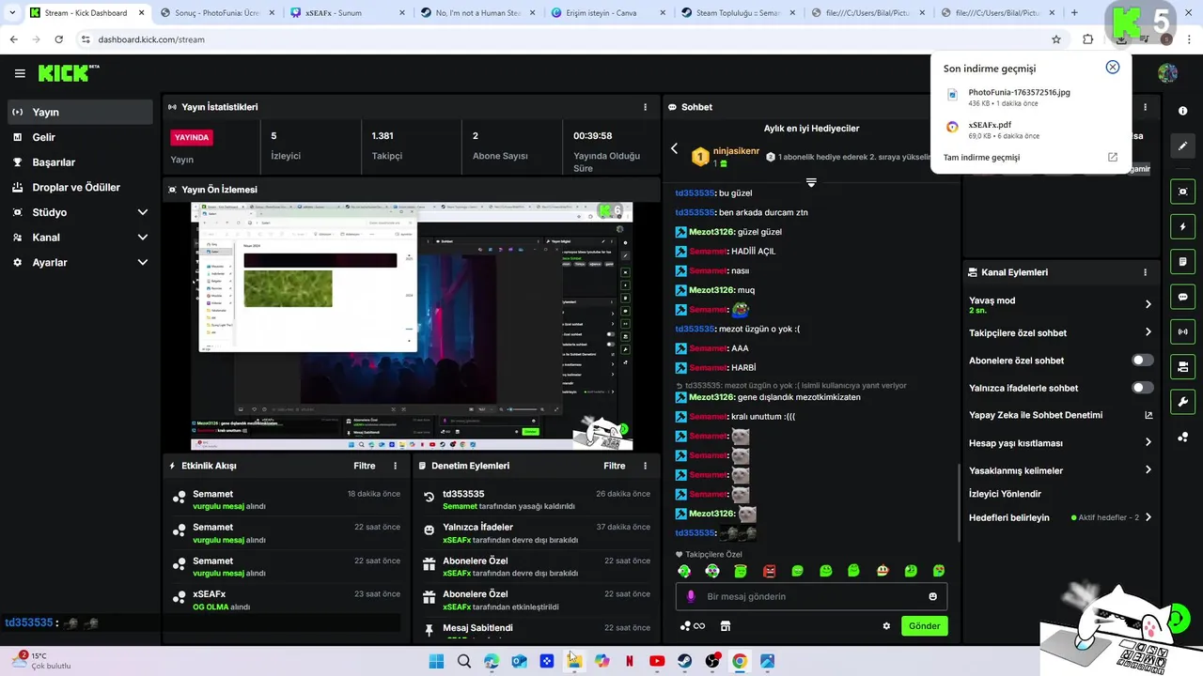This screenshot has height=676, width=1203.
Task: Open the Gelir sidebar page
Action: (x=80, y=137)
